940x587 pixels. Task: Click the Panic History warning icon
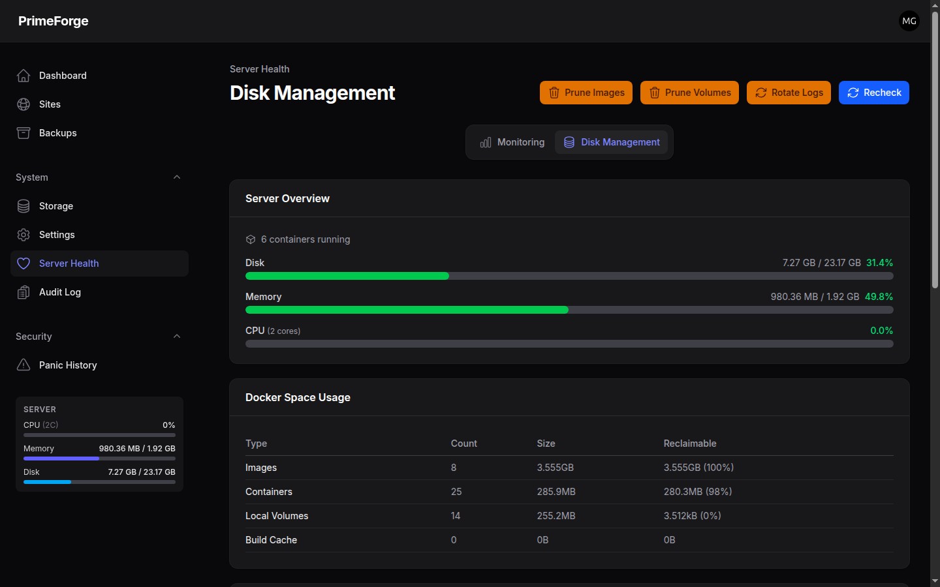pyautogui.click(x=23, y=365)
